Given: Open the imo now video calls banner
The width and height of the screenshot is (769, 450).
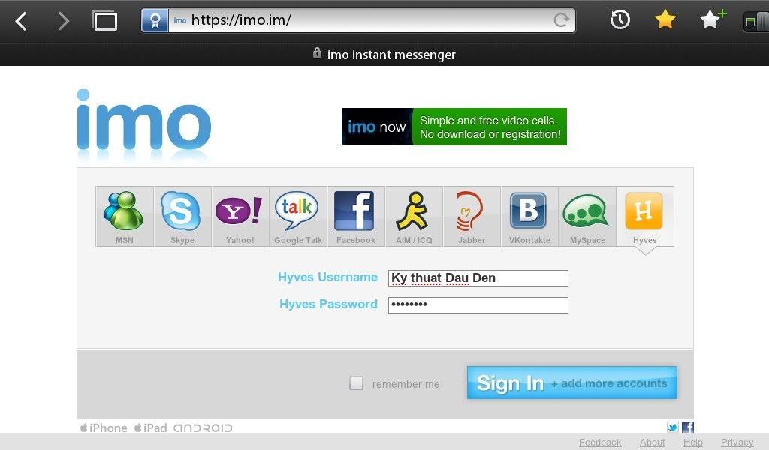Looking at the screenshot, I should tap(454, 127).
